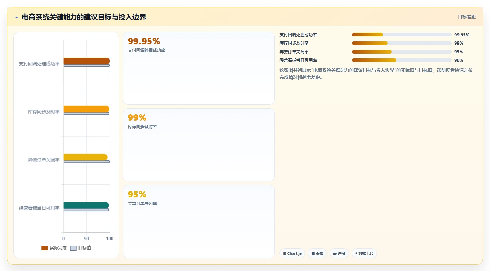Click the 99.95% value right of progress bar
The image size is (490, 271).
(462, 35)
